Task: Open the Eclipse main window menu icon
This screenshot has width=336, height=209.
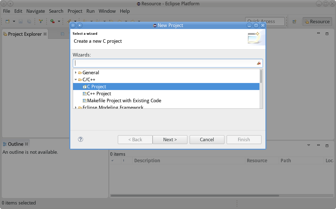Action: coord(4,3)
